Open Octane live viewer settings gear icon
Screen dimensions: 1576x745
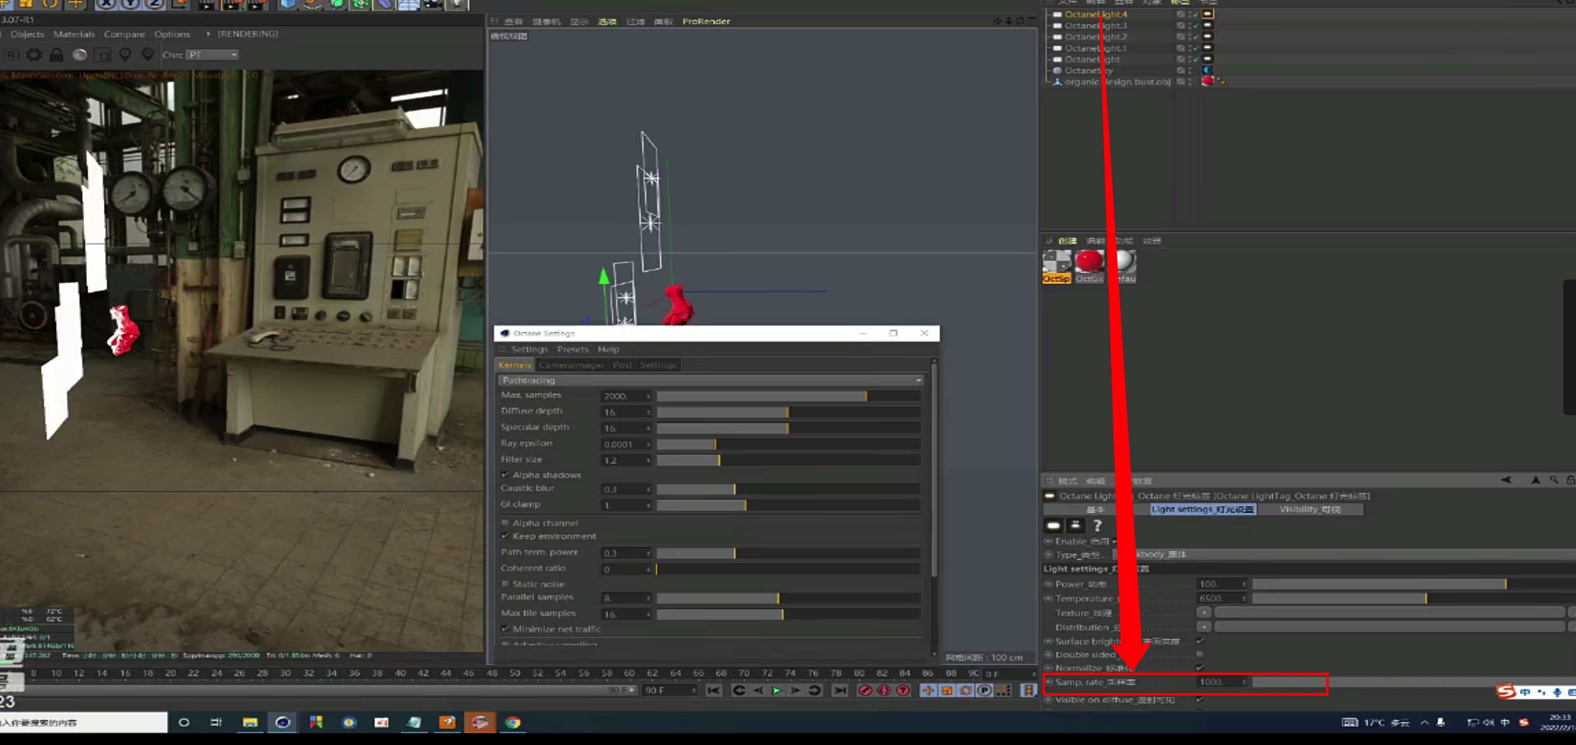coord(33,55)
